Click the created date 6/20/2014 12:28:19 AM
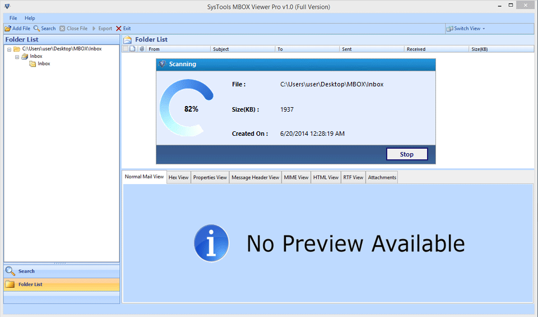This screenshot has height=317, width=538. click(x=312, y=134)
